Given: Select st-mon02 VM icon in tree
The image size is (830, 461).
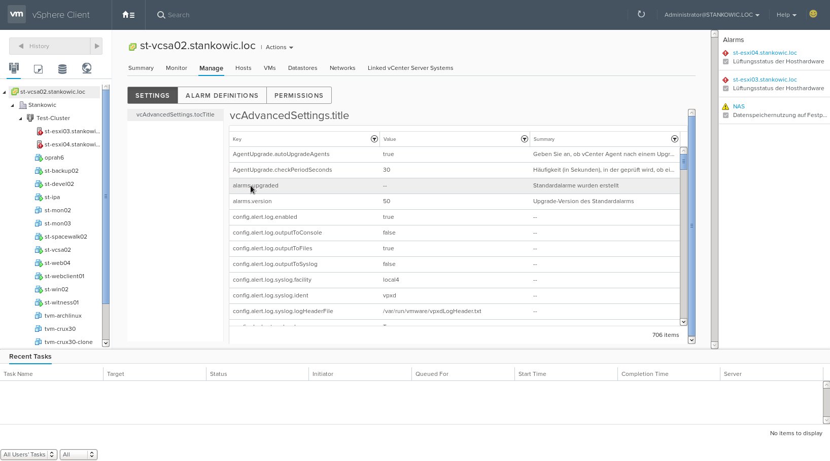Looking at the screenshot, I should 38,210.
